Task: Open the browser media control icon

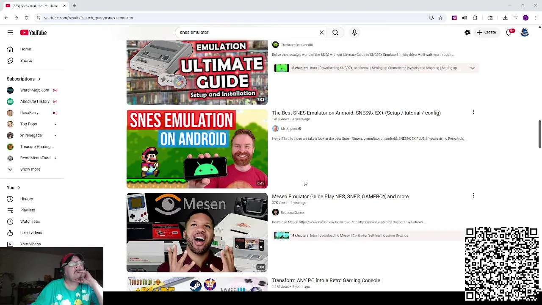Action: point(515,18)
